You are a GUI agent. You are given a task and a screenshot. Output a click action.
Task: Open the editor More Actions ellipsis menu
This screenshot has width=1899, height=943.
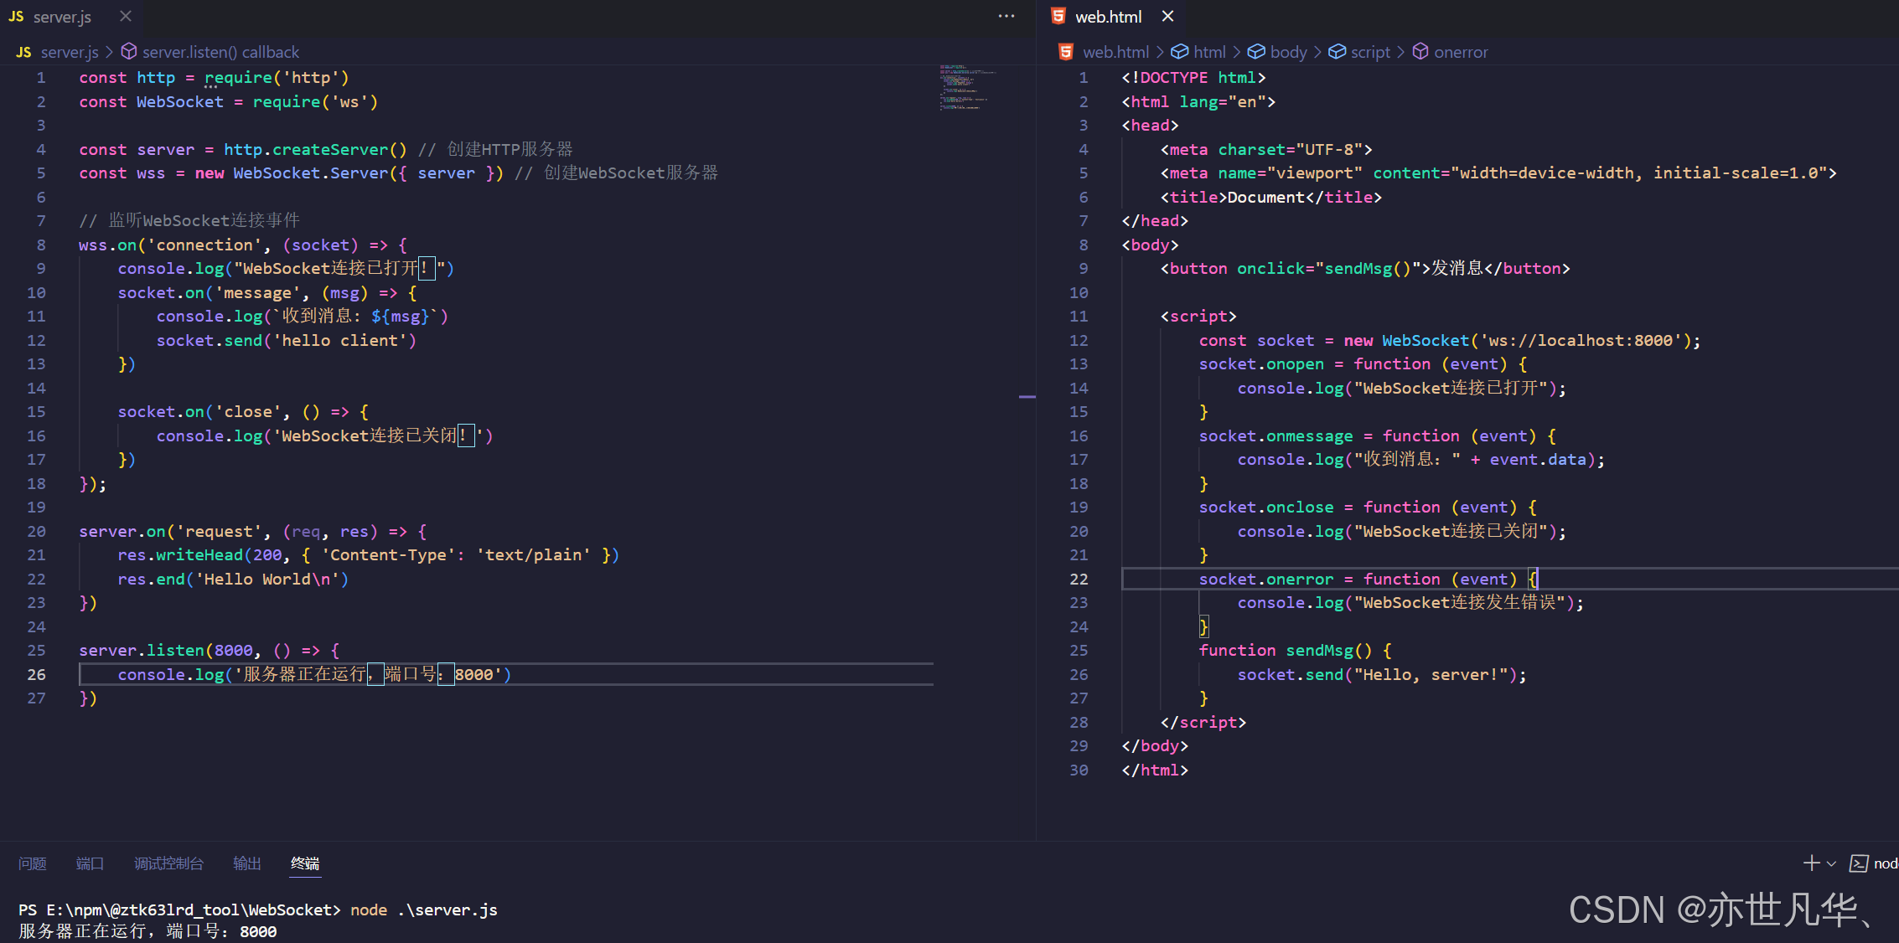[x=1006, y=16]
